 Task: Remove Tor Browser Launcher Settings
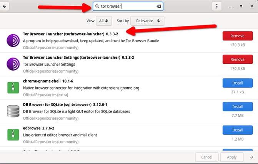(x=238, y=59)
